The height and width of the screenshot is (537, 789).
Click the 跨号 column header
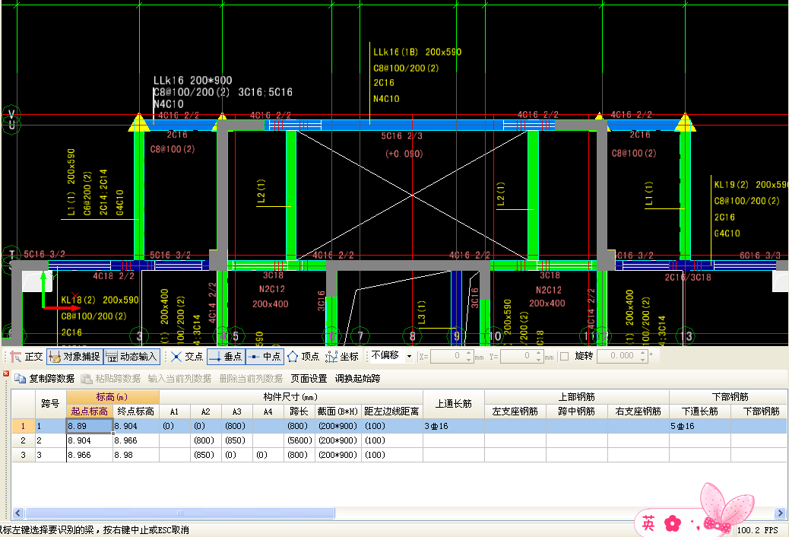(x=50, y=404)
